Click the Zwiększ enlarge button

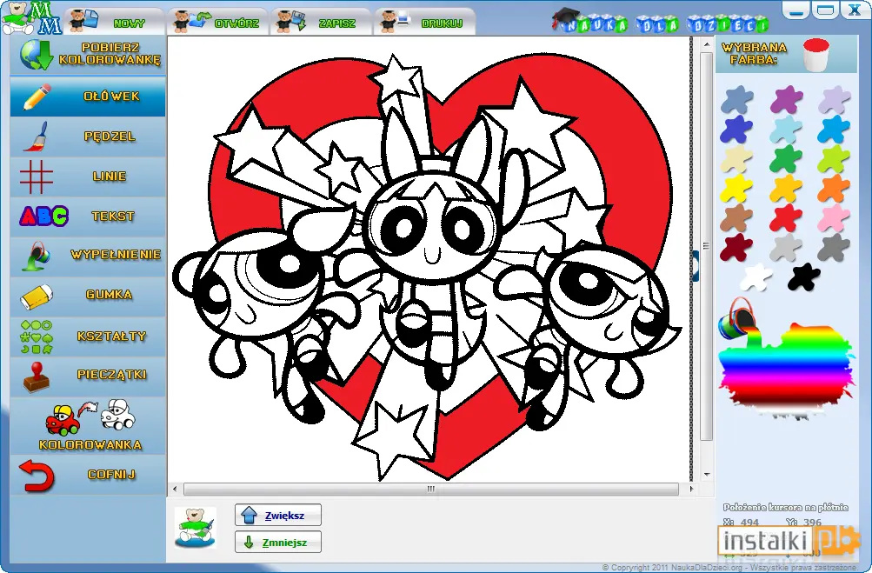tap(278, 515)
